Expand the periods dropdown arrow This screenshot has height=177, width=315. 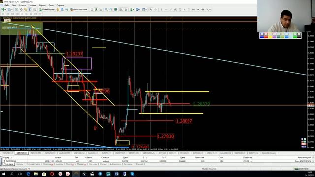140,10
